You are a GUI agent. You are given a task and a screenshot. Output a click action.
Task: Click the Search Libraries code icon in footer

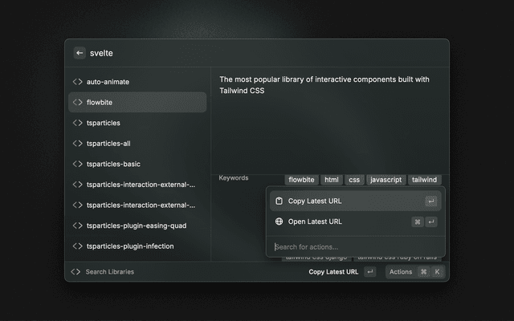pos(75,272)
